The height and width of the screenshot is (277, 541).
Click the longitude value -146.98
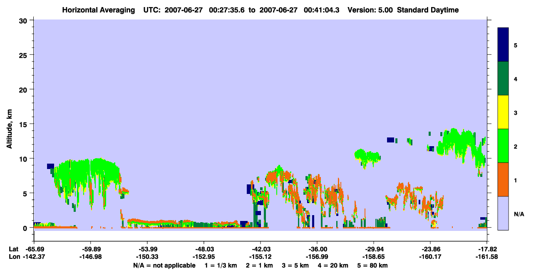[x=90, y=257]
